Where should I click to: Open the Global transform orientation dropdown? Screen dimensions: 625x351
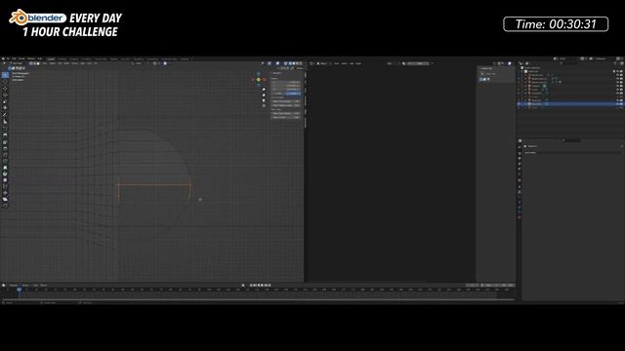coord(137,63)
